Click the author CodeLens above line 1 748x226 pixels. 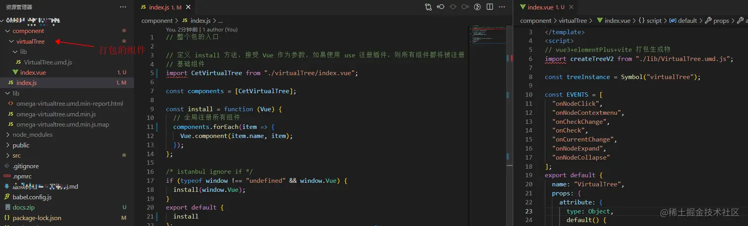click(202, 30)
